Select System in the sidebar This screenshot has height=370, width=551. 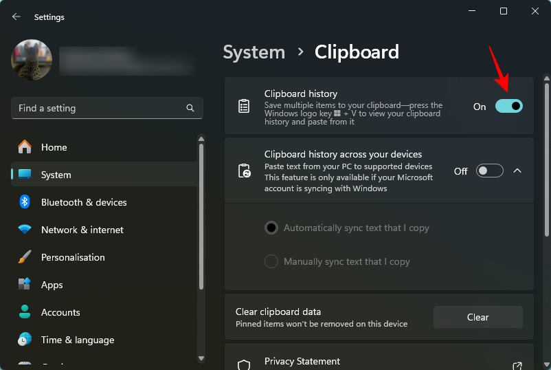(104, 175)
